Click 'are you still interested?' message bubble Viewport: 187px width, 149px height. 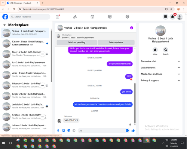coord(120,64)
